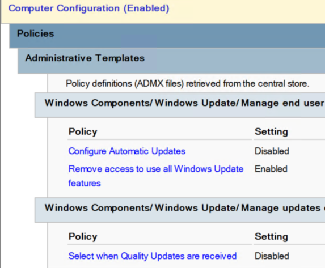Screen dimensions: 325x268
Task: Select the ADMX files central store note
Action: pyautogui.click(x=188, y=84)
